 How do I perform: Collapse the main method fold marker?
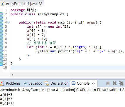tap(9, 22)
